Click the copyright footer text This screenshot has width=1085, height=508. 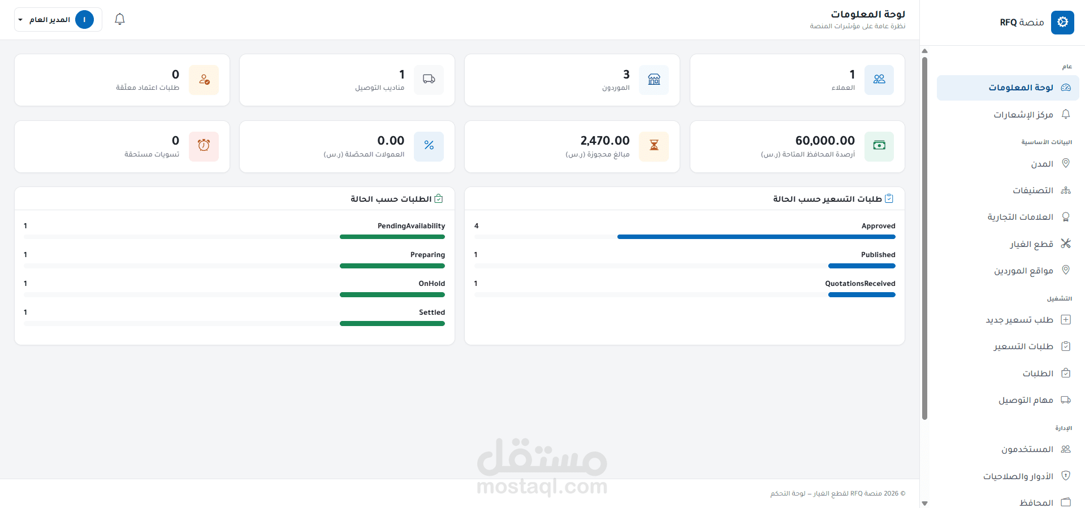tap(838, 493)
